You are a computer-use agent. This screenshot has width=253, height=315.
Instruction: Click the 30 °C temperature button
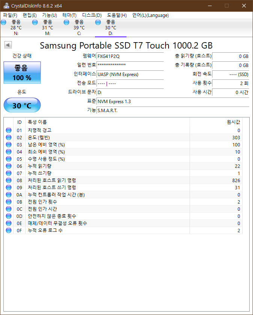click(x=22, y=105)
